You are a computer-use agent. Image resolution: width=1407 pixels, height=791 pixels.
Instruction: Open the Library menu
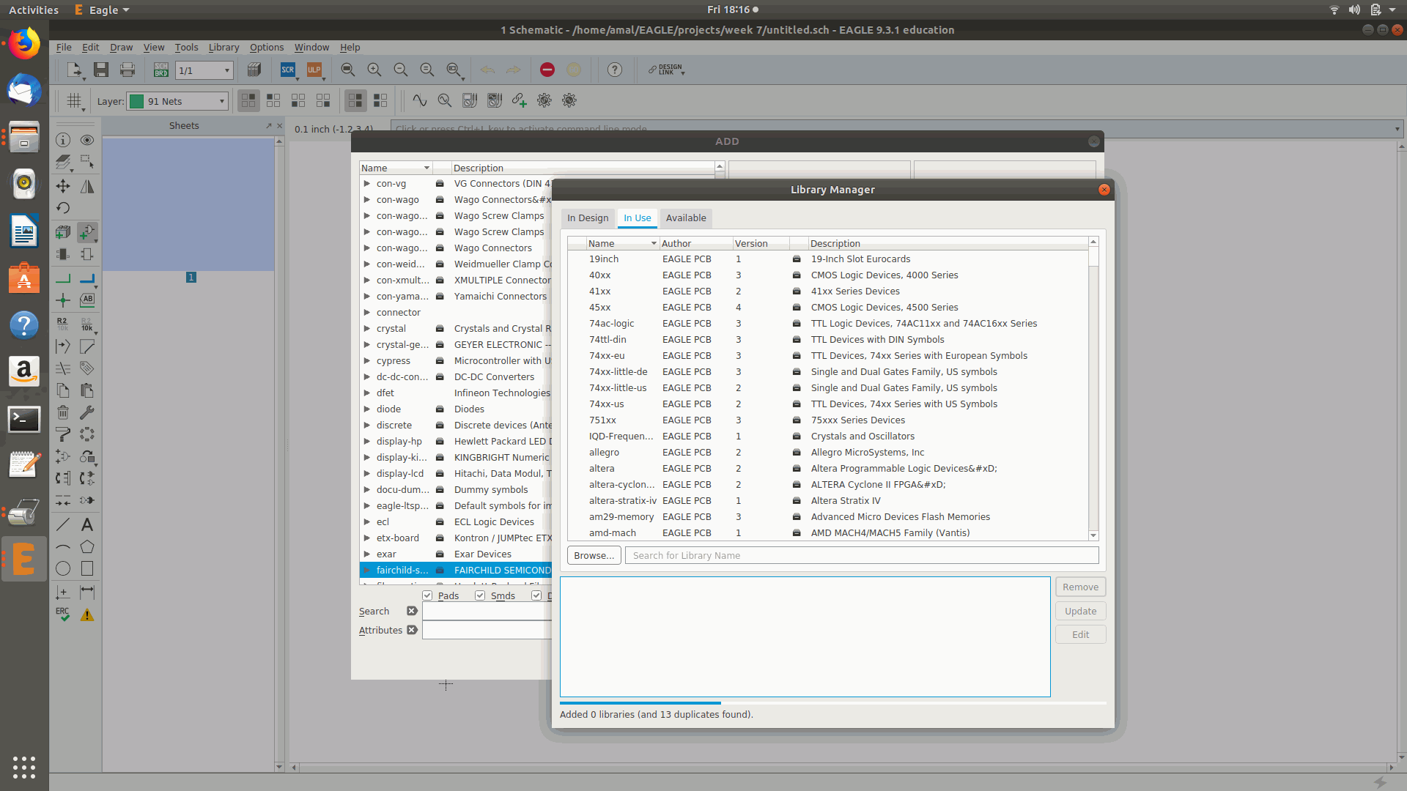coord(224,47)
